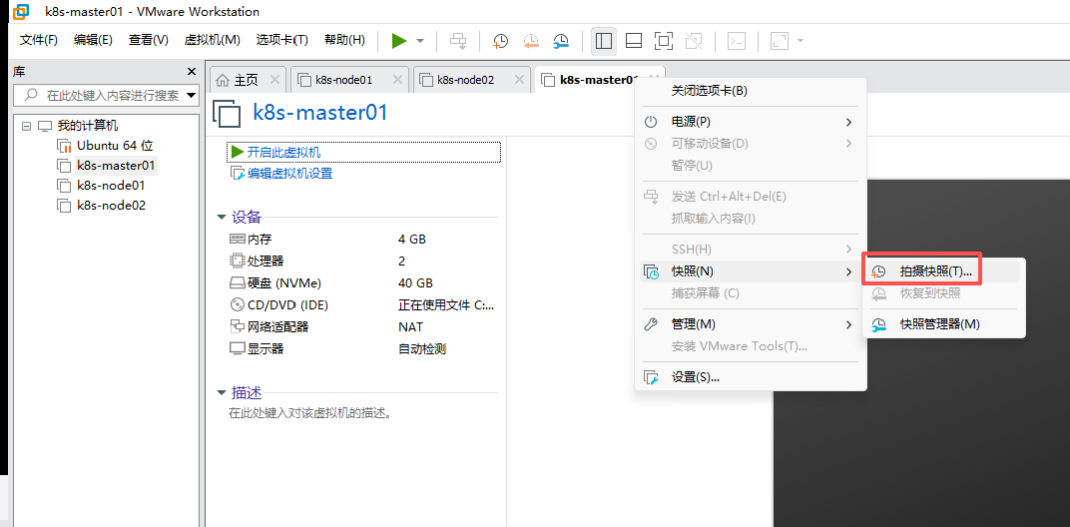Toggle the thumbnail bar toolbar icon
1070x527 pixels.
coord(633,41)
